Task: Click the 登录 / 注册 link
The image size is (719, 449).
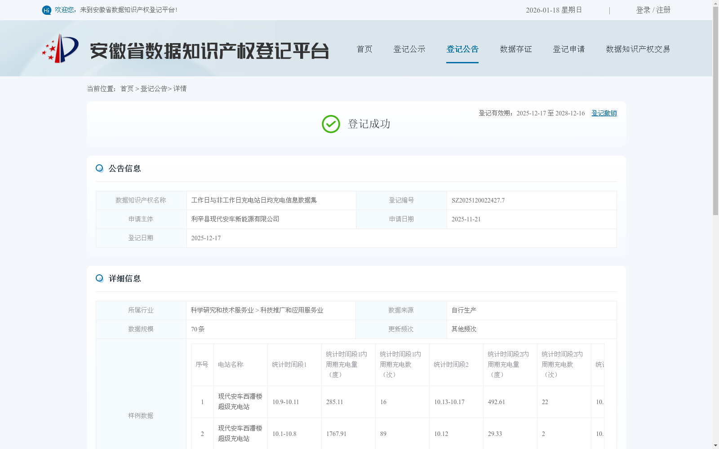Action: 653,10
